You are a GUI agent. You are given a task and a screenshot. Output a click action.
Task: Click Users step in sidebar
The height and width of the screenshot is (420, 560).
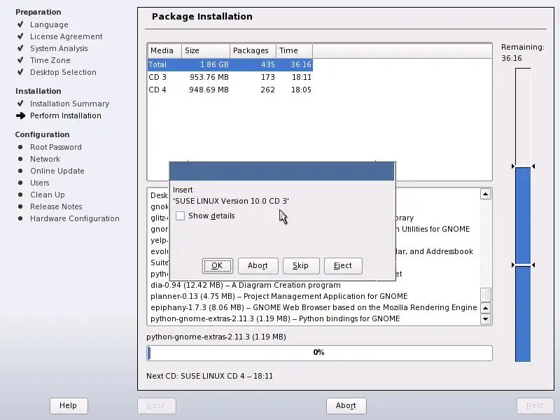[40, 183]
